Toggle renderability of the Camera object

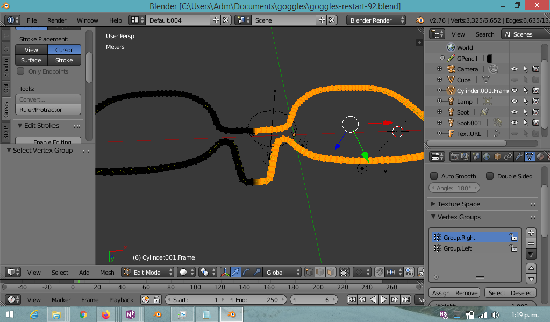(535, 69)
